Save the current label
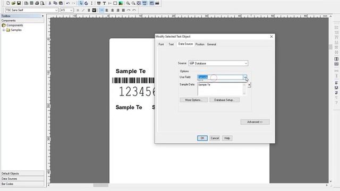The image size is (340, 191). [x=19, y=3]
